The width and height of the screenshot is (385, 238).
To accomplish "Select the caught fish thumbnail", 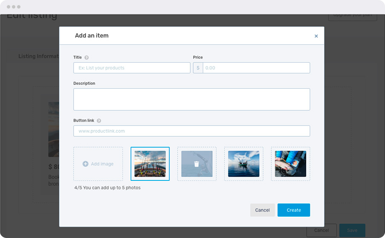I will coord(290,164).
